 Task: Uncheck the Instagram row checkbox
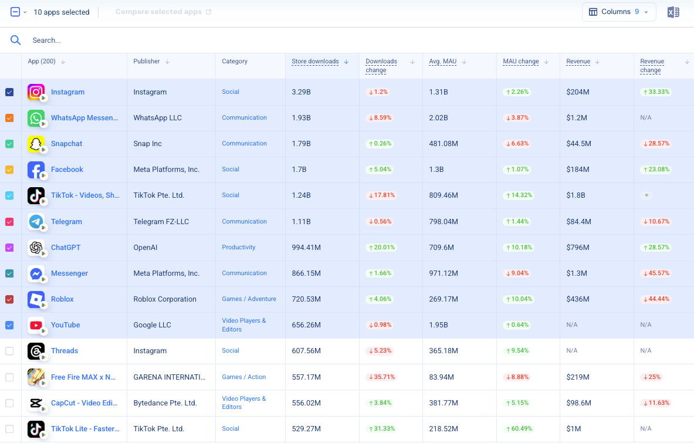(x=9, y=92)
